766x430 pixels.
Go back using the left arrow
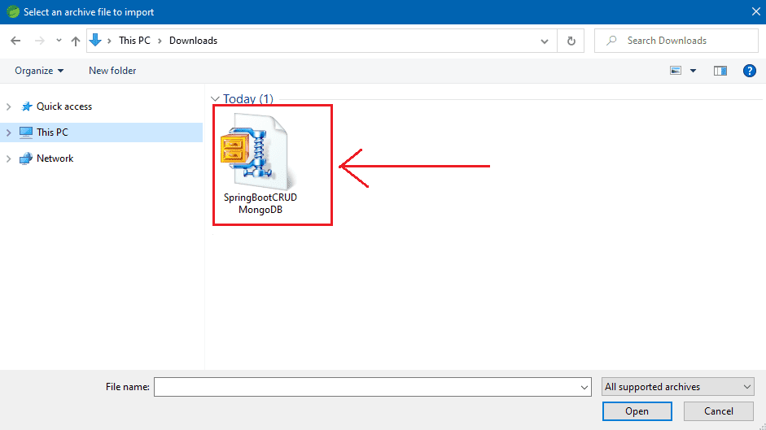(15, 41)
